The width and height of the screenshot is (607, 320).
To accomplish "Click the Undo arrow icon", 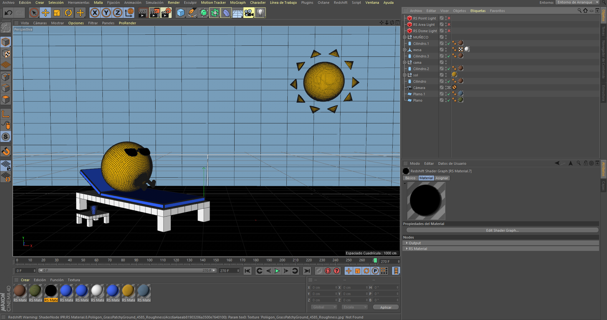I will [9, 13].
